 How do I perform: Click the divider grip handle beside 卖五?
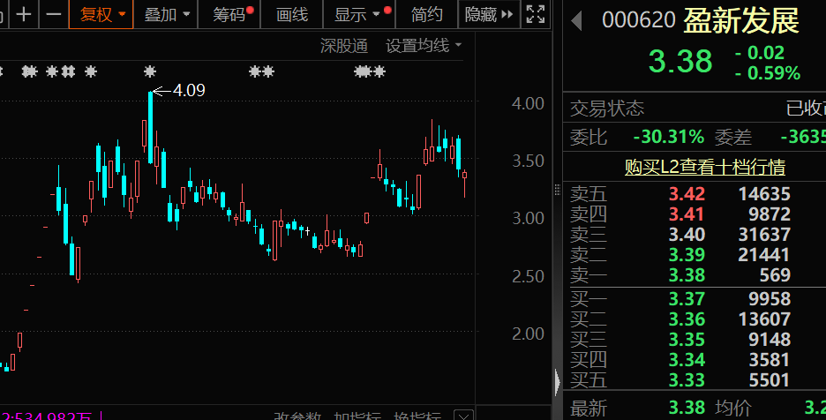pyautogui.click(x=557, y=189)
